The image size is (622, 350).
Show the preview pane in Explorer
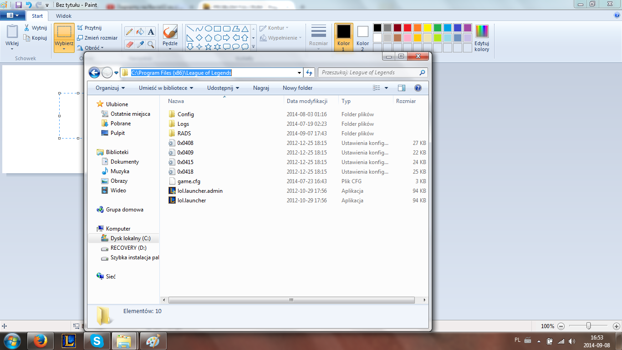coord(401,88)
